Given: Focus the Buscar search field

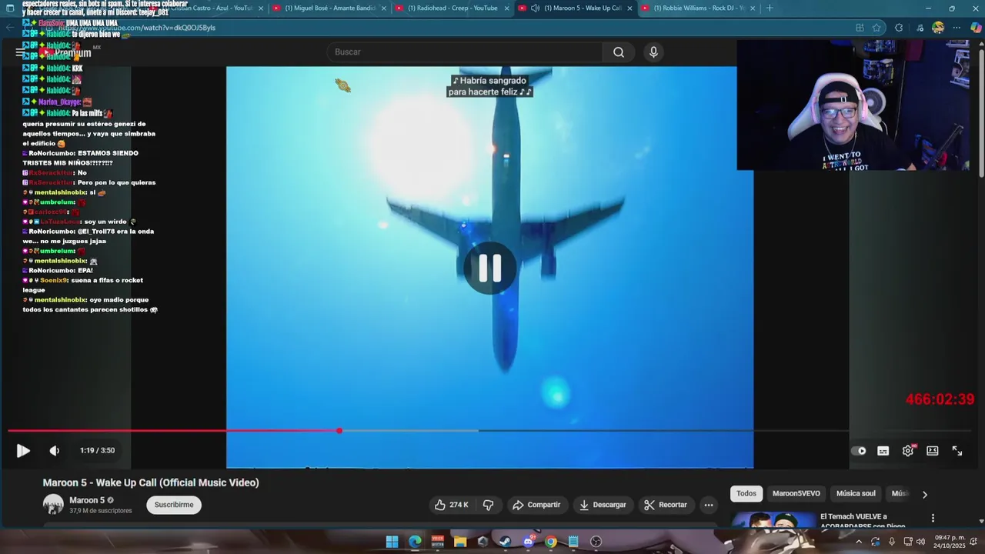Looking at the screenshot, I should click(x=466, y=52).
